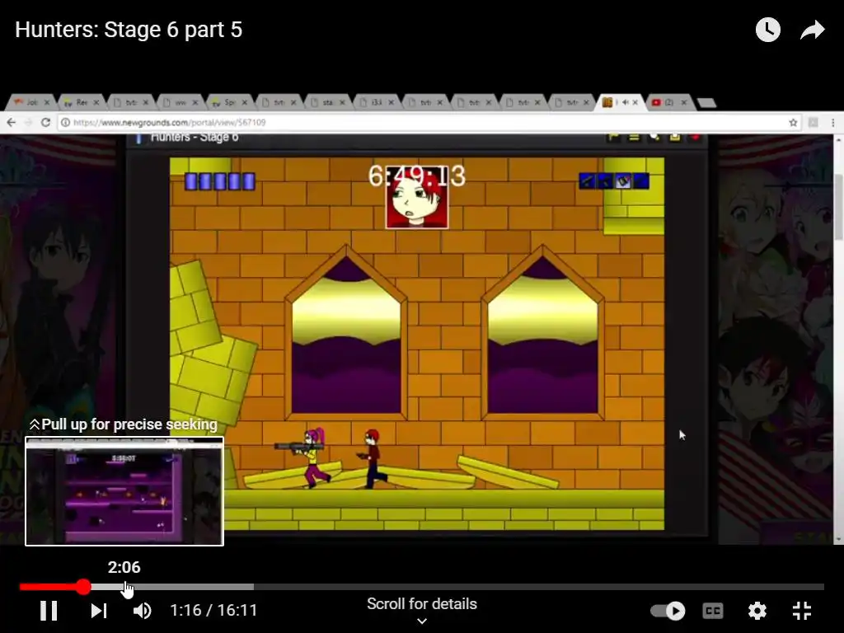Screen dimensions: 844x633
Task: Select the active Newgrounds tab with speaker icon
Action: coord(620,102)
